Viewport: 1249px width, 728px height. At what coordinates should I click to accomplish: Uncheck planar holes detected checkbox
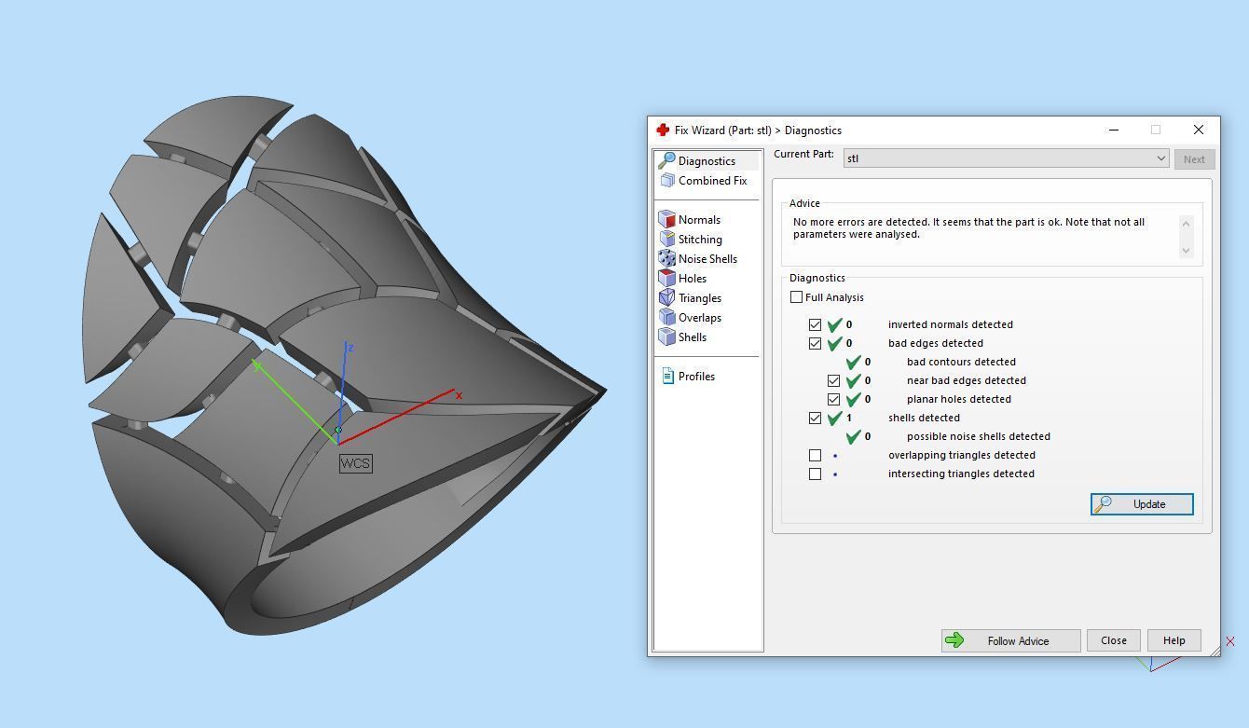click(x=833, y=399)
